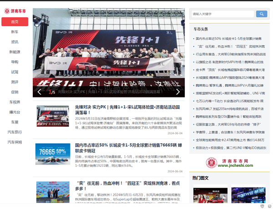Open headline 国内市占率近50% 长城皮卡1-5月
Viewport: 273px width, 209px height.
pyautogui.click(x=228, y=39)
